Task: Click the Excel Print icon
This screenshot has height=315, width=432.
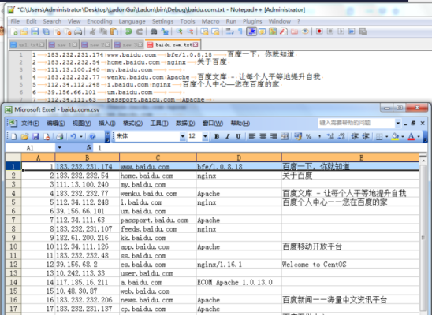Action: 59,136
